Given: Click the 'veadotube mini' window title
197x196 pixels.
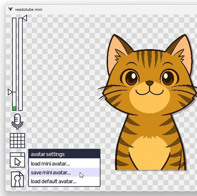Looking at the screenshot, I should tap(29, 10).
